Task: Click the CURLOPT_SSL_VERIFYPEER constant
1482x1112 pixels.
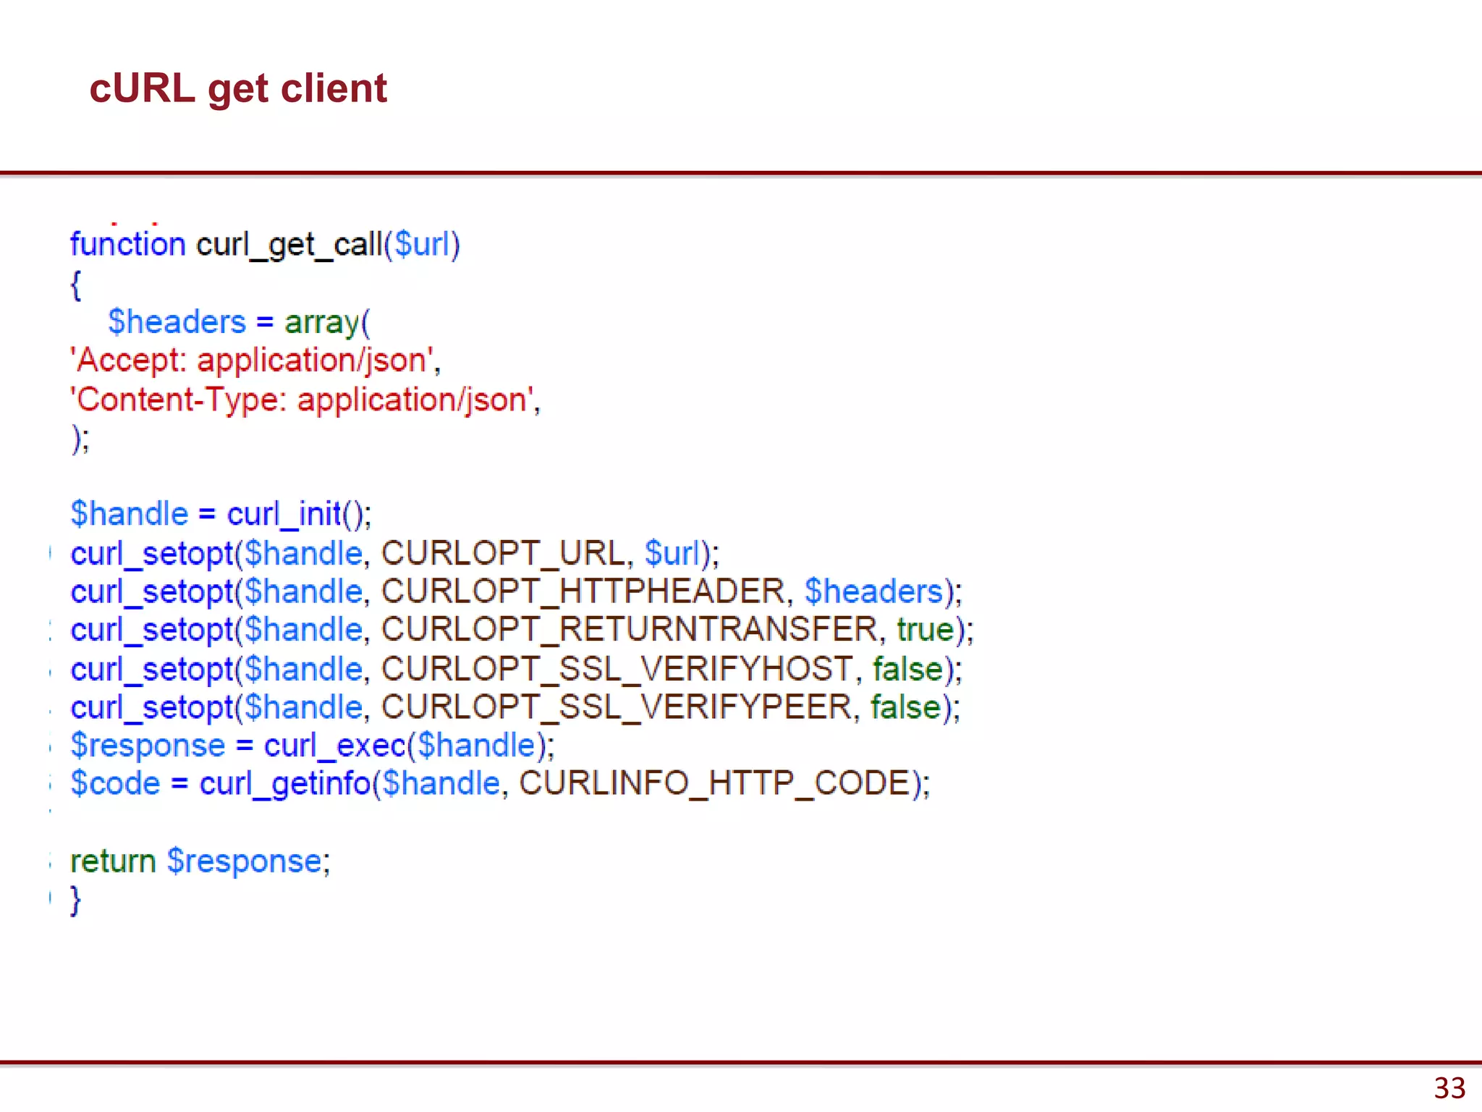Action: [616, 707]
